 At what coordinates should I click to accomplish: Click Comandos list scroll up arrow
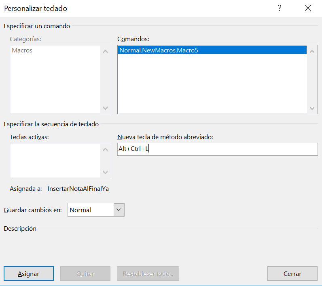[x=312, y=51]
